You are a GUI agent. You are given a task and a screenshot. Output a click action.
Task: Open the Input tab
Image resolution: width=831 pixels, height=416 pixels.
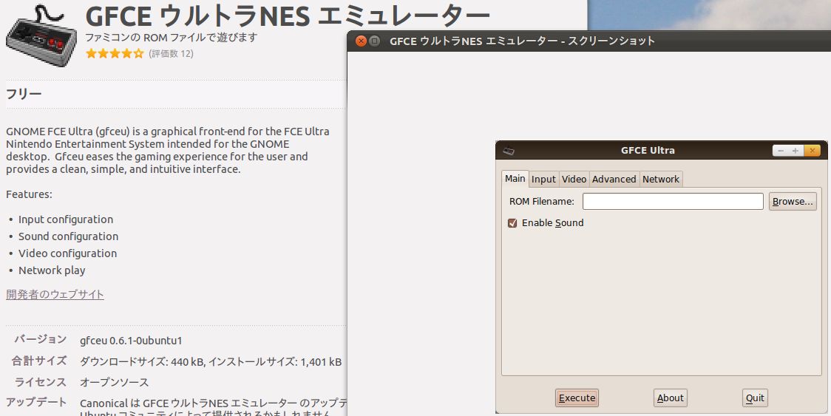[x=543, y=179]
